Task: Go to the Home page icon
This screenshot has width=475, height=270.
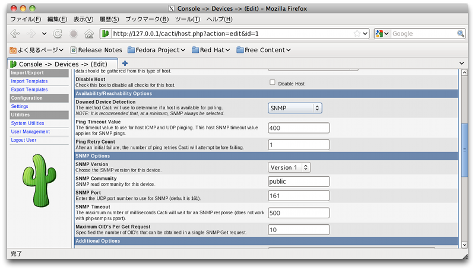Action: pos(89,34)
